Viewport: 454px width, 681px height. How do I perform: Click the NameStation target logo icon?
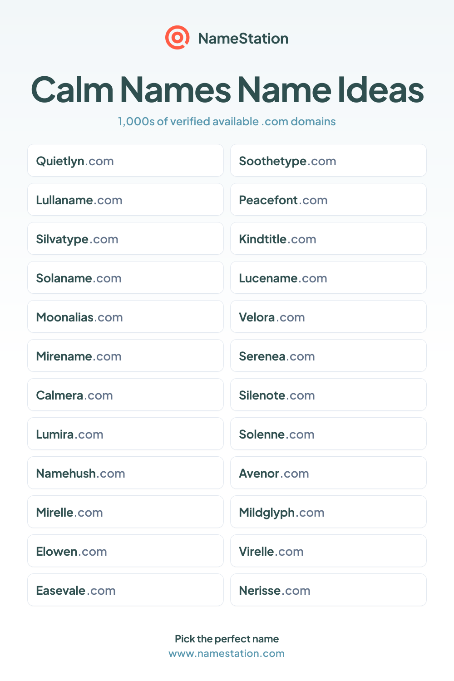point(177,38)
